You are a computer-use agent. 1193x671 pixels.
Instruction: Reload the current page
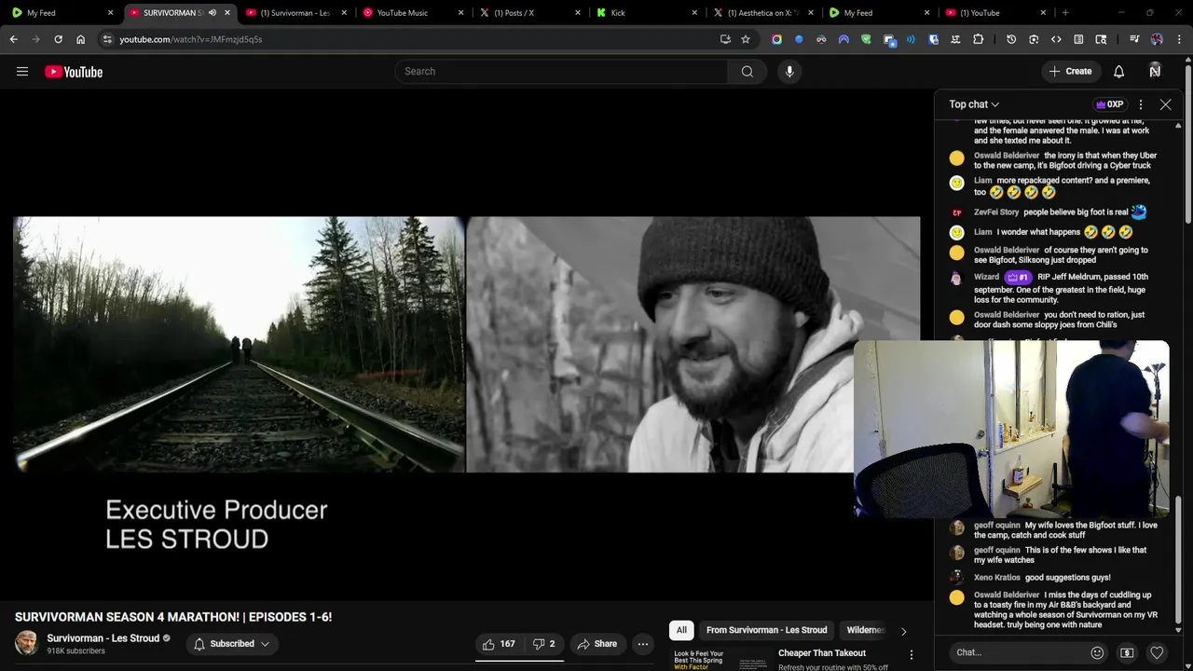58,39
